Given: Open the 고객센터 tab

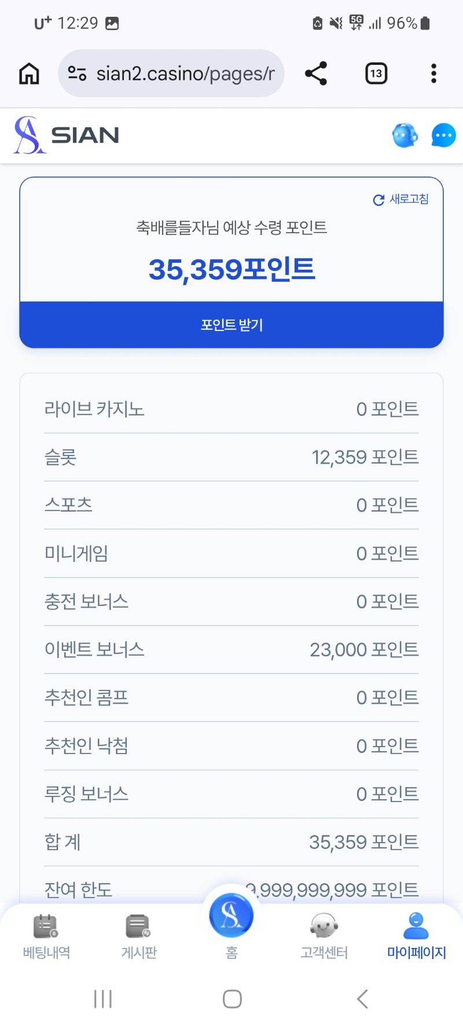Looking at the screenshot, I should [324, 935].
